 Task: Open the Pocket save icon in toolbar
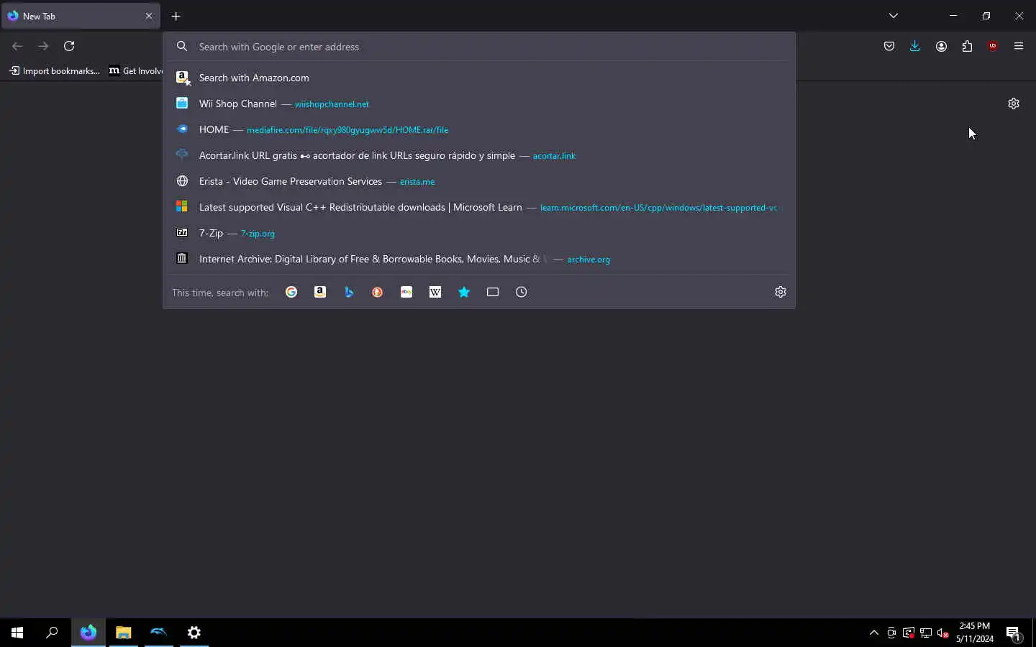click(889, 46)
